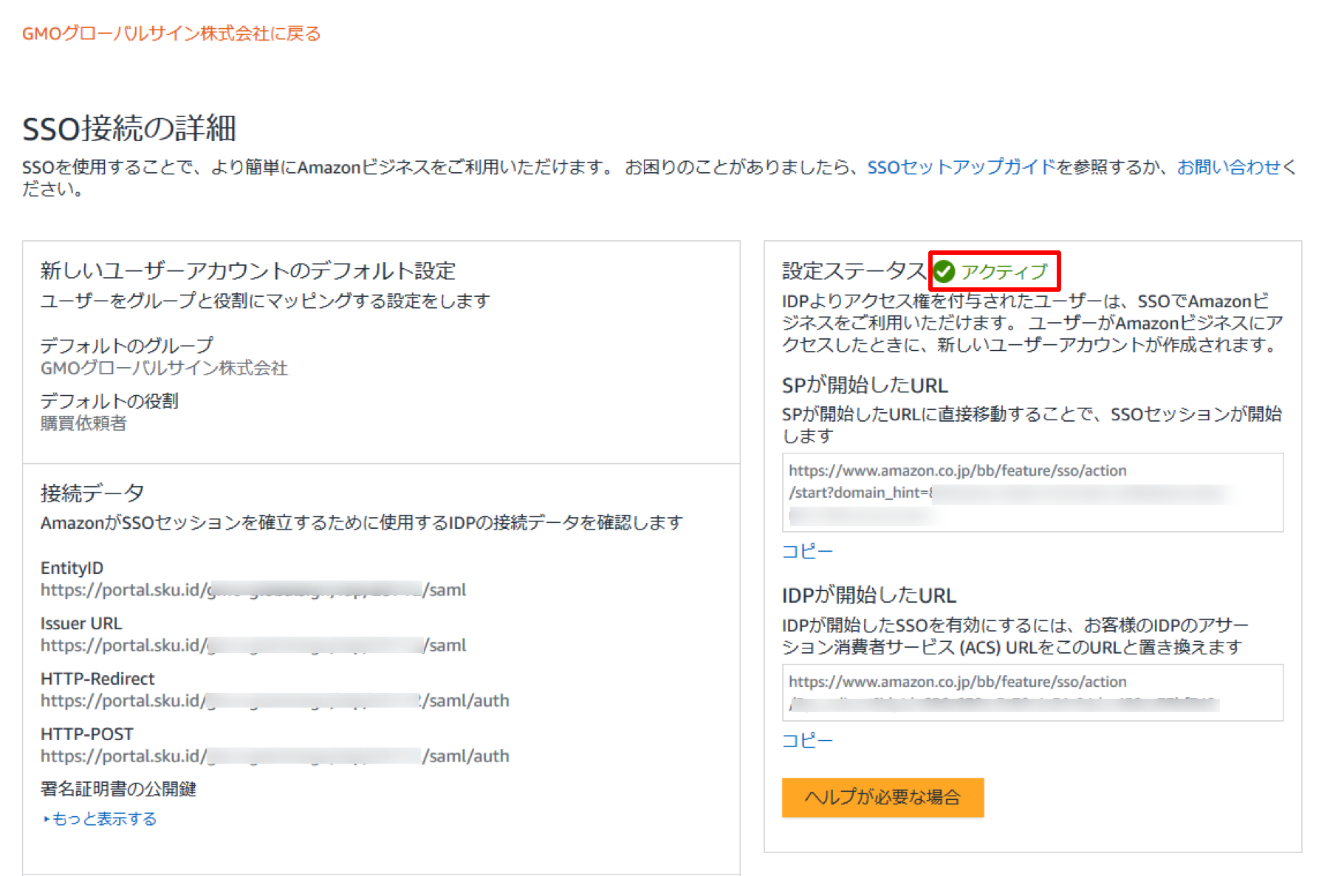Click the default role value 購買依頼者
Viewport: 1344px width, 876px height.
[83, 423]
